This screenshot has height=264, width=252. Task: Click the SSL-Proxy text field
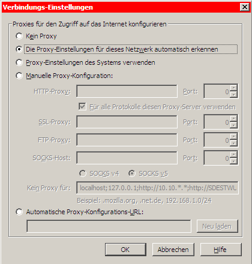(127, 122)
